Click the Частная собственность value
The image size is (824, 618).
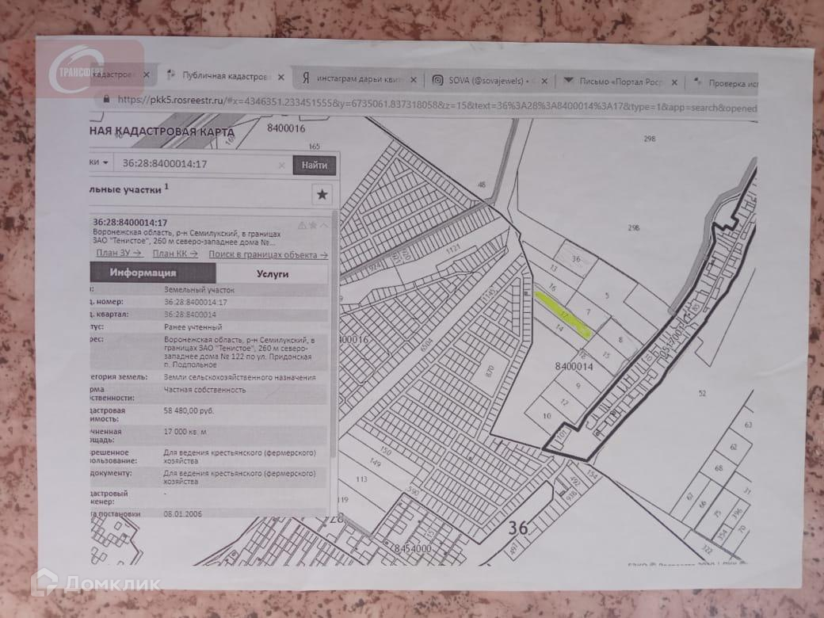click(205, 390)
